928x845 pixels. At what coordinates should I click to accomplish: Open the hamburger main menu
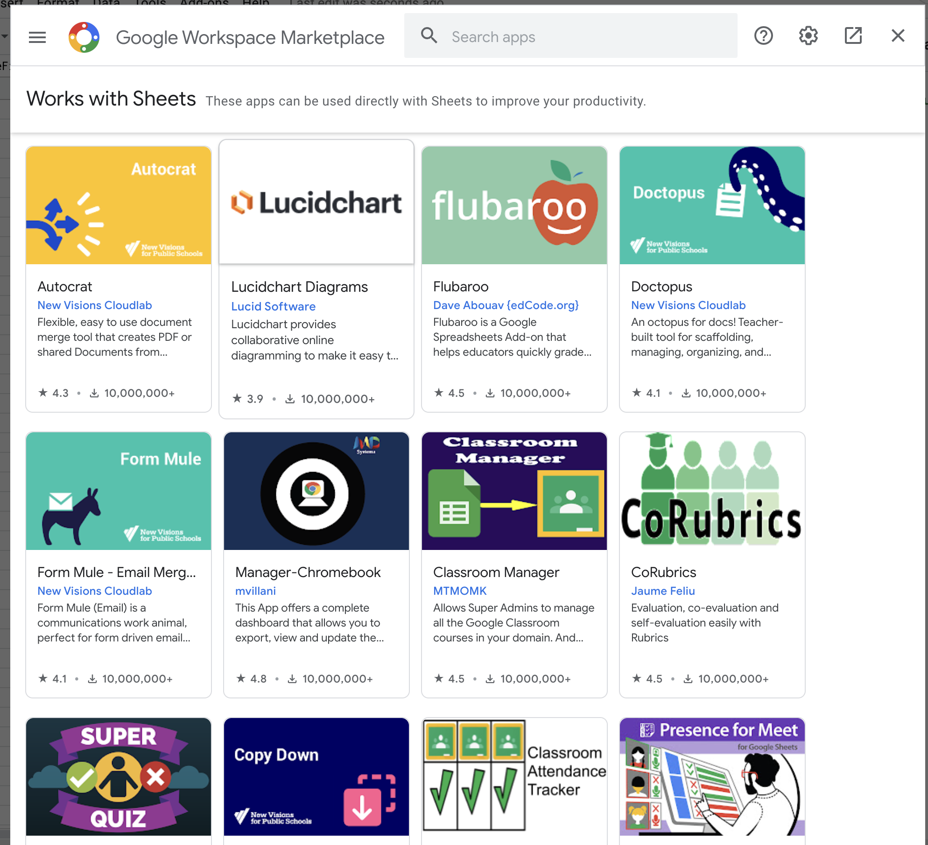[37, 37]
